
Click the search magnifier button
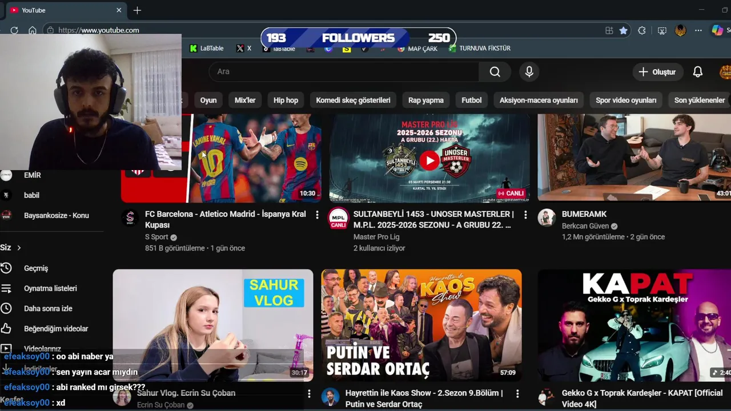click(495, 72)
